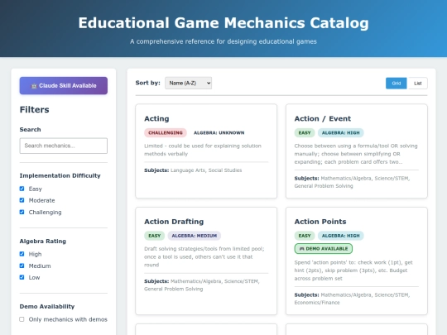Click the Implementation Difficulty section label

point(60,175)
